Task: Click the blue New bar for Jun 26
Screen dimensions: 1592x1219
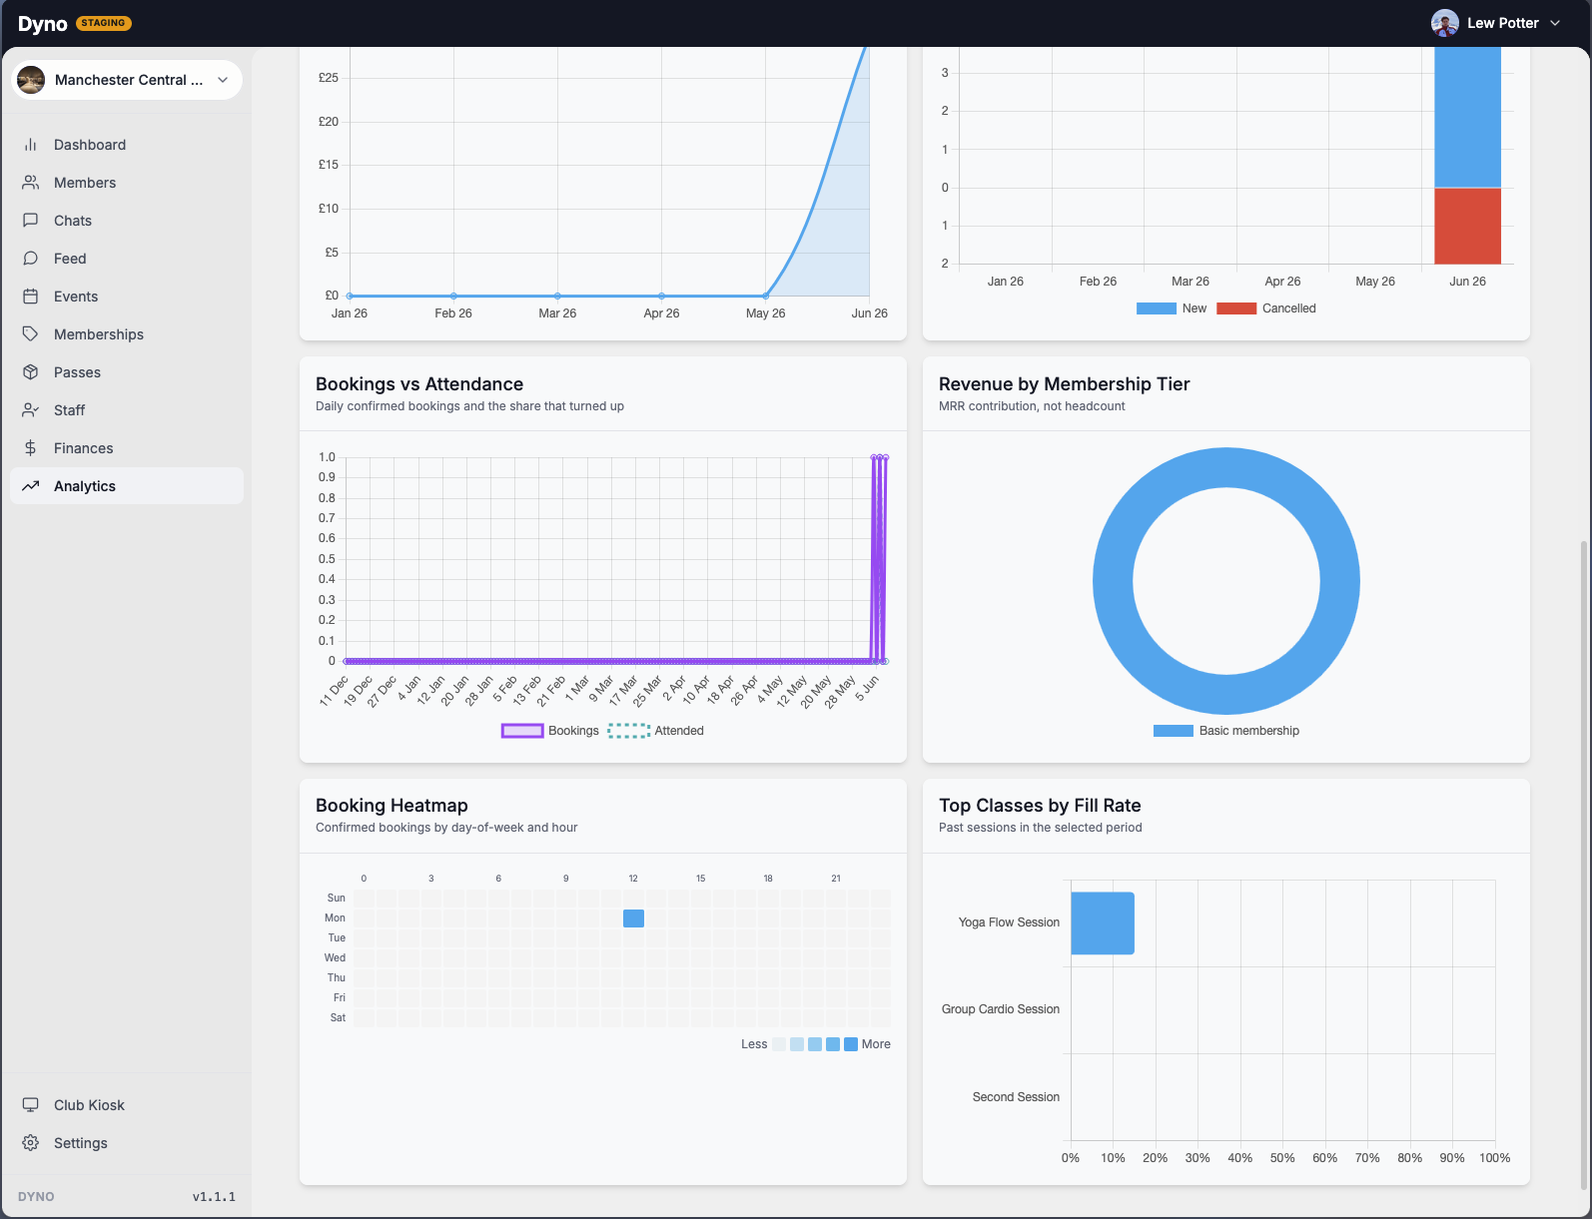Action: click(1467, 117)
